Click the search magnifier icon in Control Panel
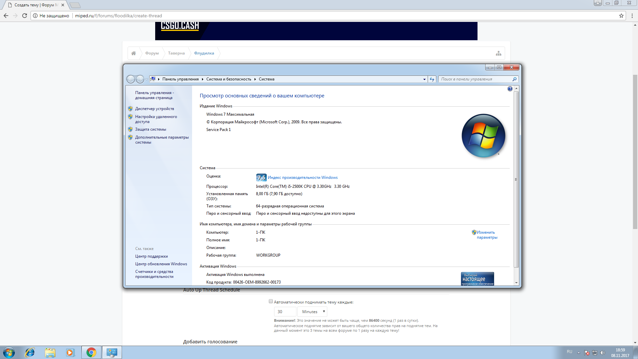Image resolution: width=638 pixels, height=359 pixels. point(514,79)
